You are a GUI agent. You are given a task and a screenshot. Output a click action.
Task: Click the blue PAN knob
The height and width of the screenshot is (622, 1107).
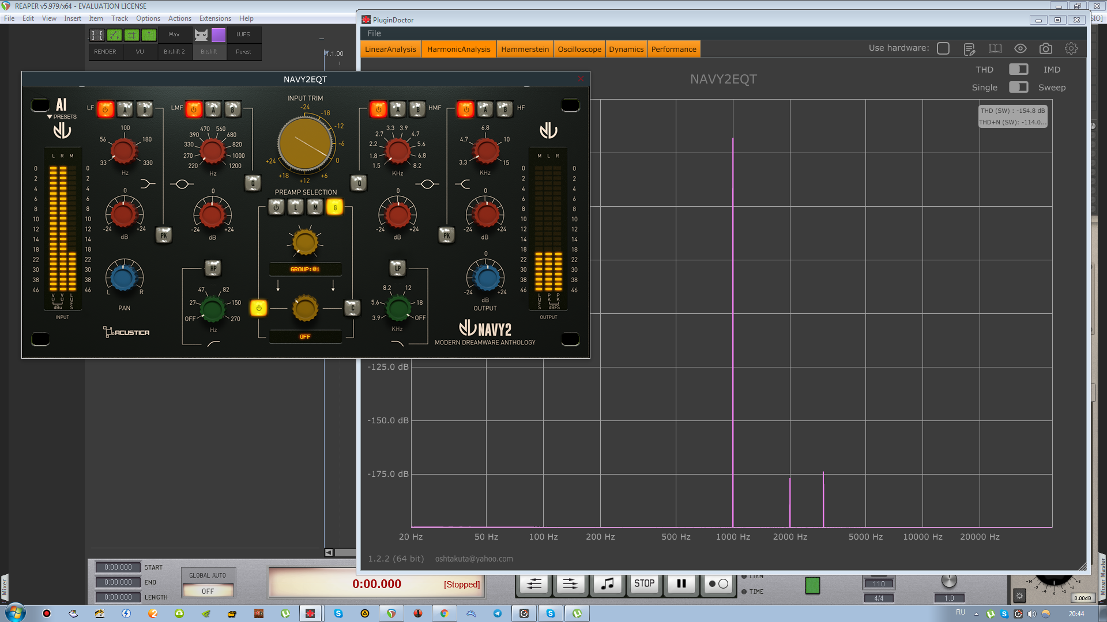pyautogui.click(x=123, y=278)
